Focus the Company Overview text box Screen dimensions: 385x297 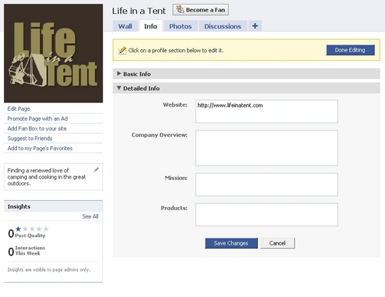(x=266, y=148)
